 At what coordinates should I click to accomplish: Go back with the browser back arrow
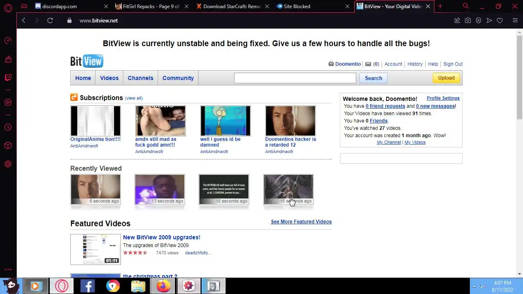click(24, 20)
